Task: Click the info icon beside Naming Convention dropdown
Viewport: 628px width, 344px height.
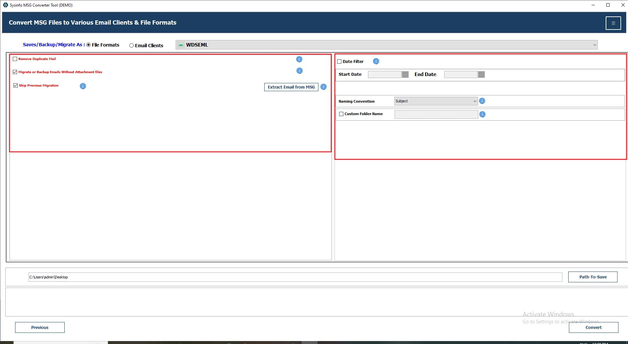Action: [482, 101]
